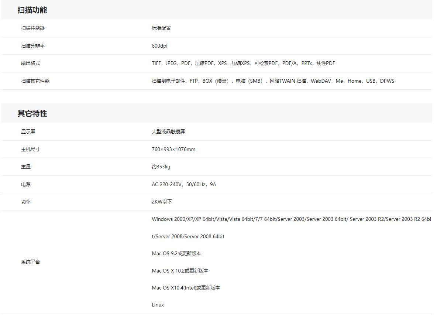
Task: Click the output format list starting with TIFF
Action: pyautogui.click(x=243, y=63)
